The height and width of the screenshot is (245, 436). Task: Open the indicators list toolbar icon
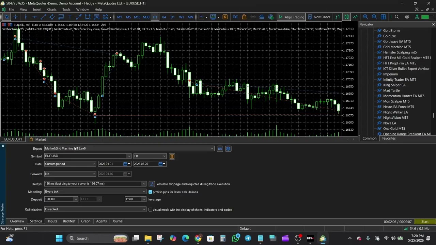[x=213, y=17]
